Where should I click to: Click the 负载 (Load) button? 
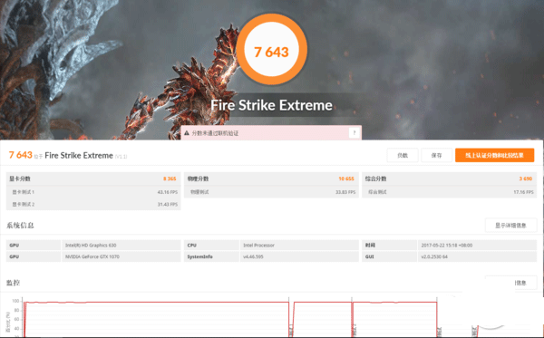pos(403,155)
